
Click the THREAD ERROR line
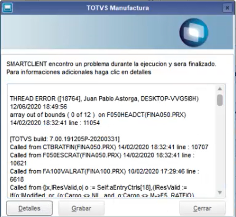pos(104,99)
